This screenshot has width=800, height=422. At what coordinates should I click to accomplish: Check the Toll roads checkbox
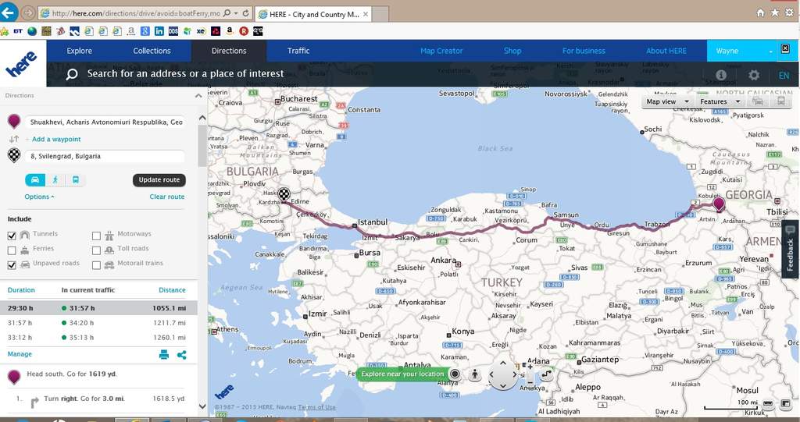tap(96, 250)
